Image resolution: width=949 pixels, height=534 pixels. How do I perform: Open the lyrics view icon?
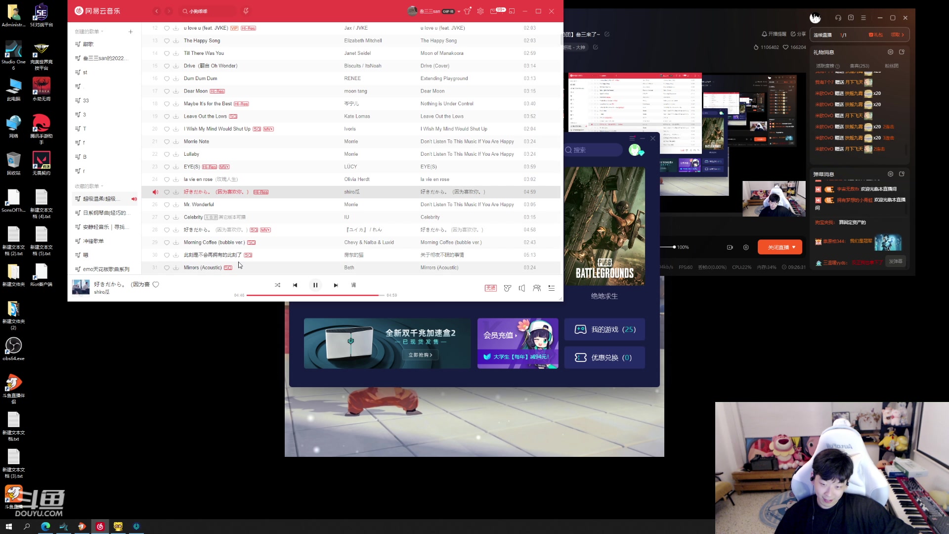353,285
